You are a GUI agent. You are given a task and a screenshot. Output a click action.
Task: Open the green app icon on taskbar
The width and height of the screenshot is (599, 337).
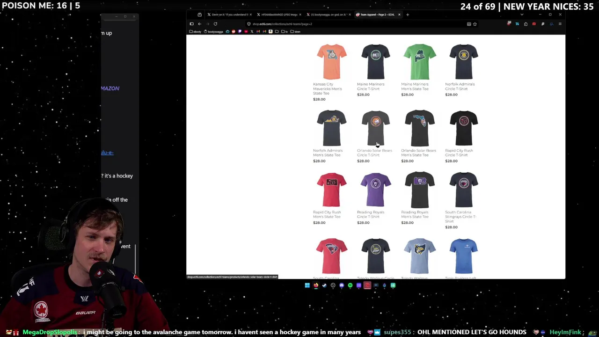tap(393, 286)
